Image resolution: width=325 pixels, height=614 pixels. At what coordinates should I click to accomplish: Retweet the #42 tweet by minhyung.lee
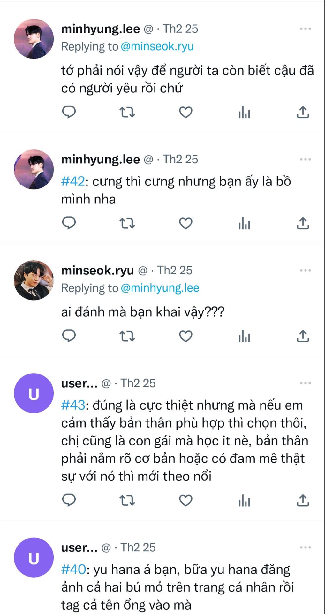(127, 223)
